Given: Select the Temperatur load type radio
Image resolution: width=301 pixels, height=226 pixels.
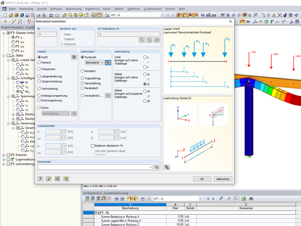Looking at the screenshot, I should (x=39, y=69).
